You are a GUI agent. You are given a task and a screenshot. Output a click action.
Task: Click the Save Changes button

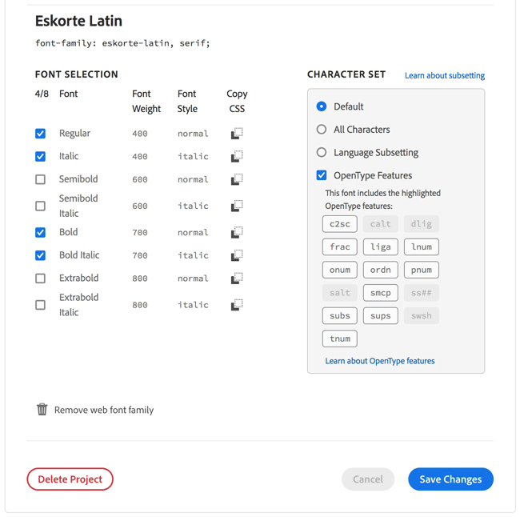click(x=450, y=479)
